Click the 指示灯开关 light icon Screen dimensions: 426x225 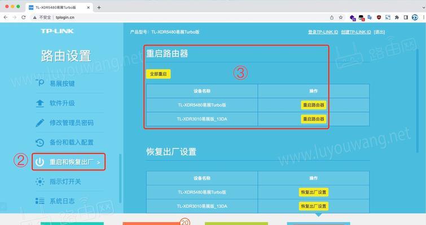point(40,182)
